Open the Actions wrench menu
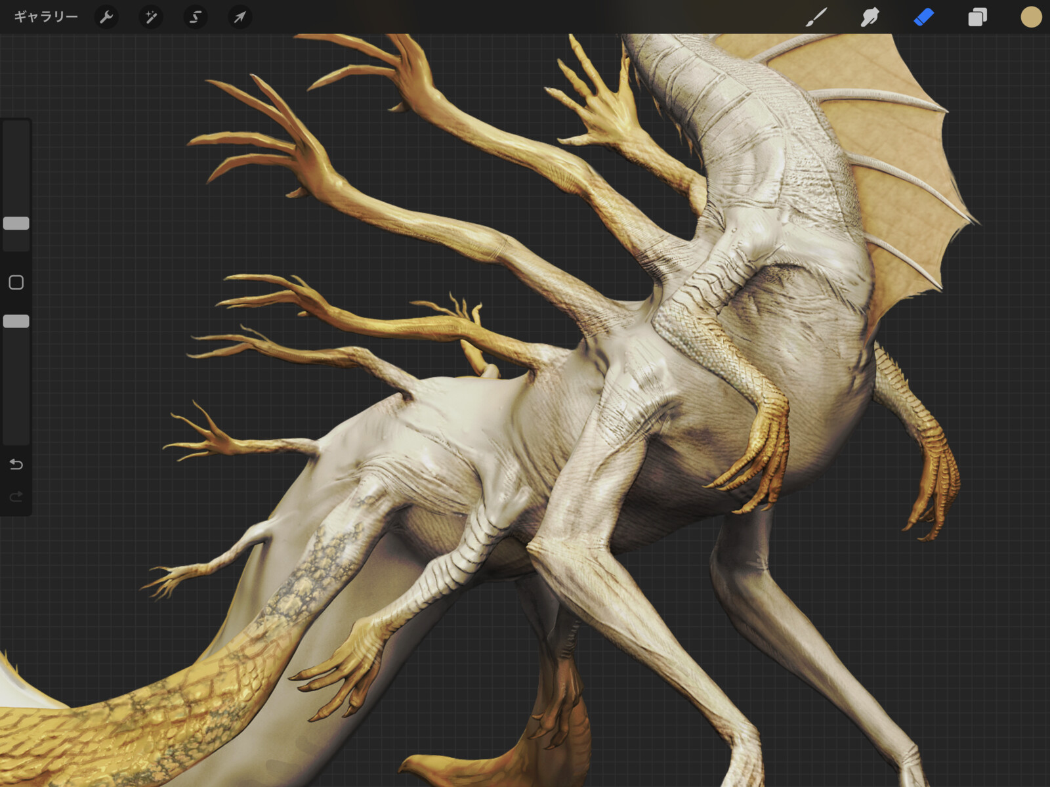Screen dimensions: 1050x787 point(106,17)
